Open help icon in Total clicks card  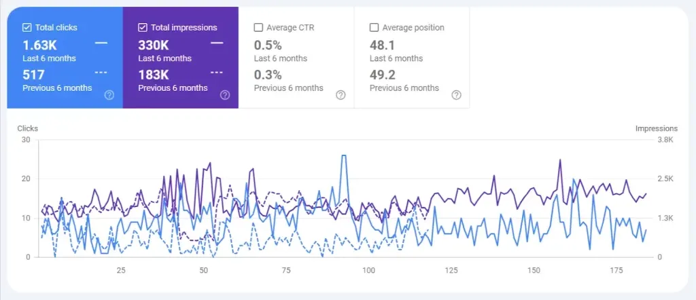tap(109, 95)
